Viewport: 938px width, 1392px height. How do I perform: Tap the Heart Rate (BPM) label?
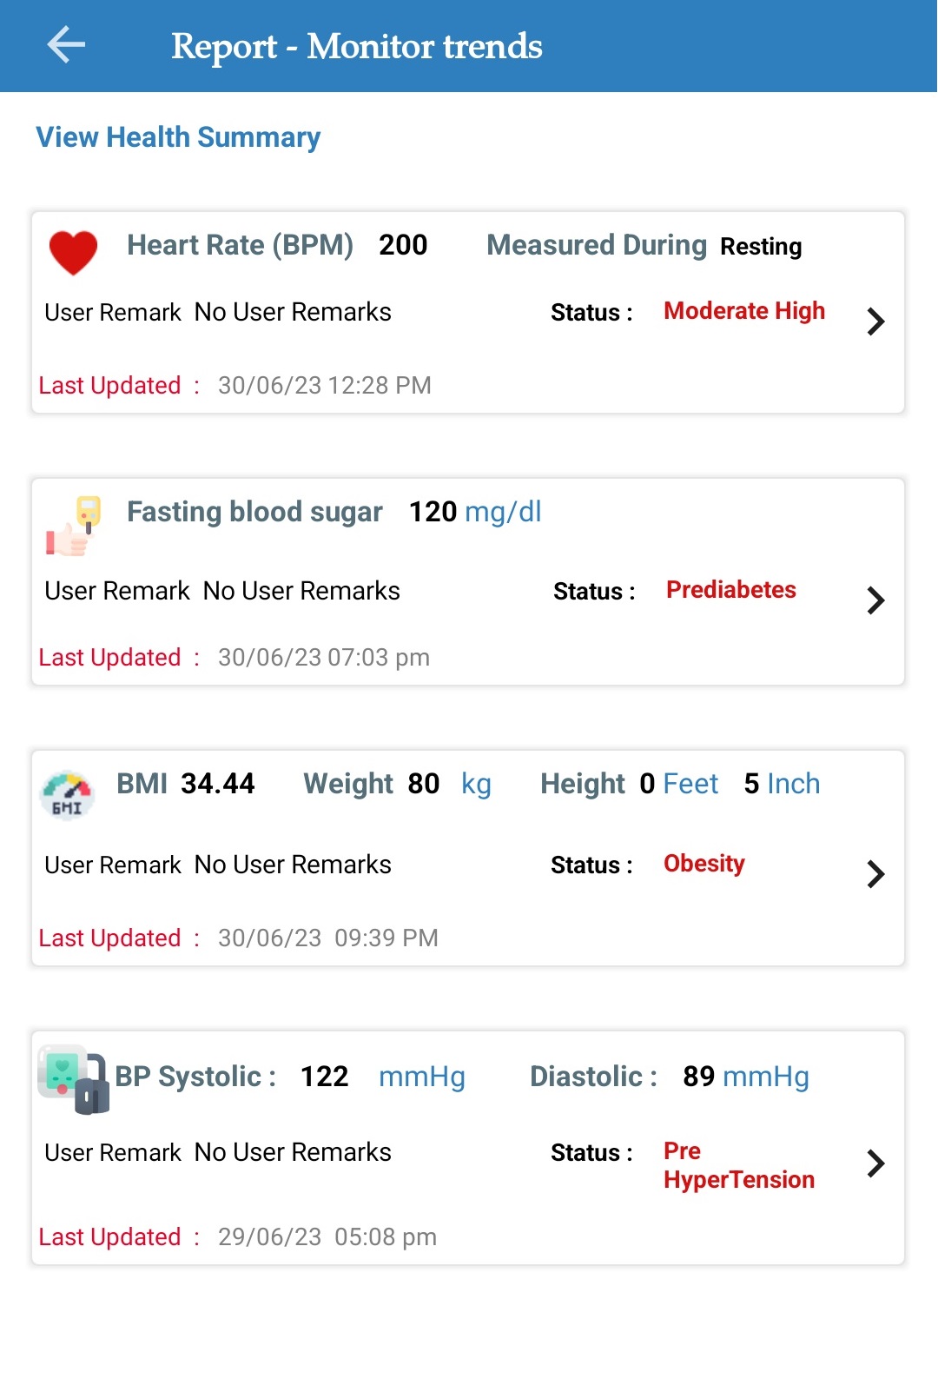[240, 245]
